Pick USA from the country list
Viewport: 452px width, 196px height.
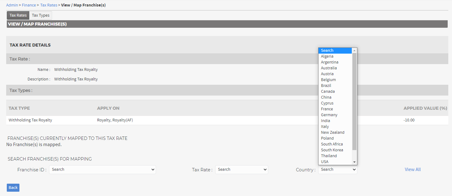pyautogui.click(x=325, y=162)
